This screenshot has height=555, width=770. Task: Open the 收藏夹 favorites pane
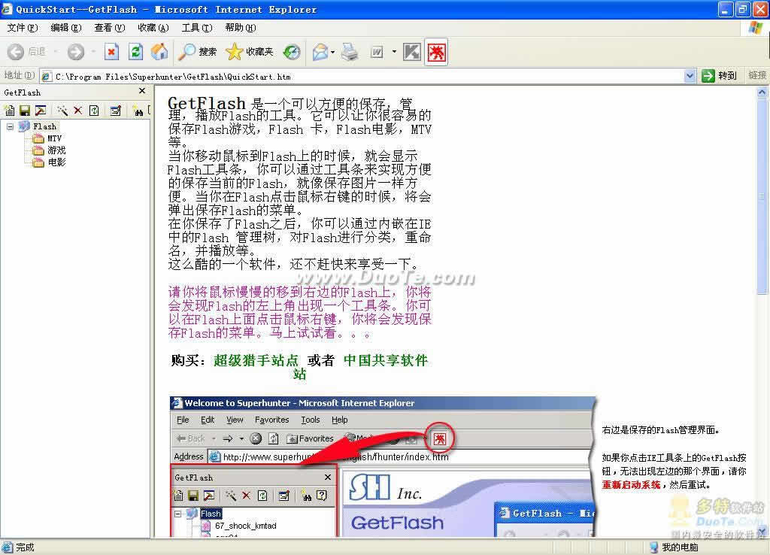pos(250,52)
